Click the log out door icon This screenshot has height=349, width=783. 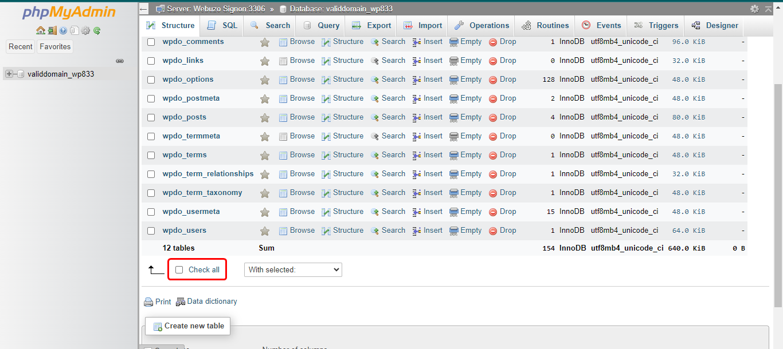[x=52, y=31]
